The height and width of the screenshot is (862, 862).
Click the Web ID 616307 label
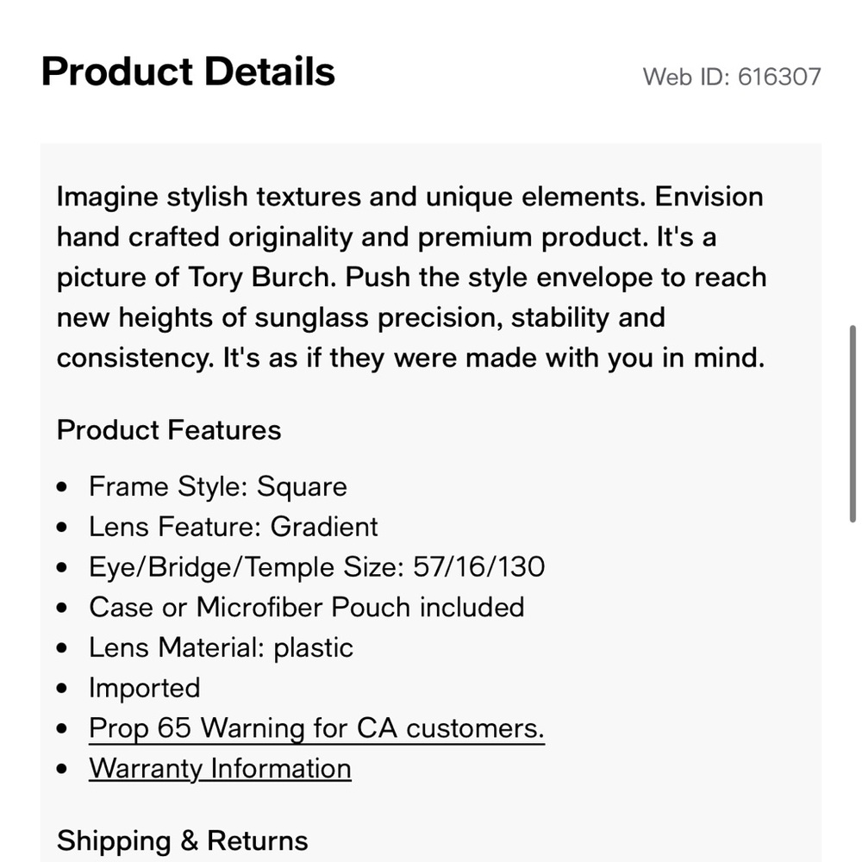(x=732, y=77)
